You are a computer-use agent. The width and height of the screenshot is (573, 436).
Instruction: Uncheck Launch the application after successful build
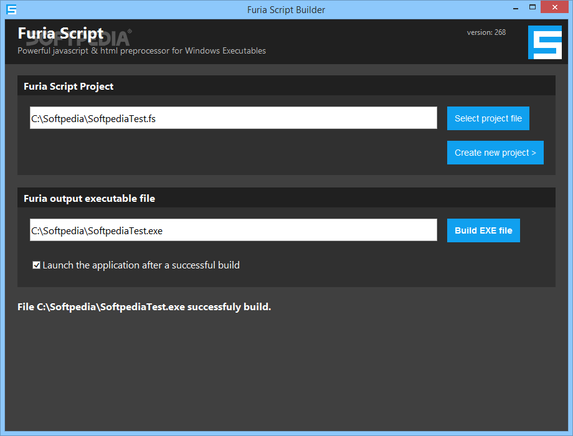(x=36, y=265)
